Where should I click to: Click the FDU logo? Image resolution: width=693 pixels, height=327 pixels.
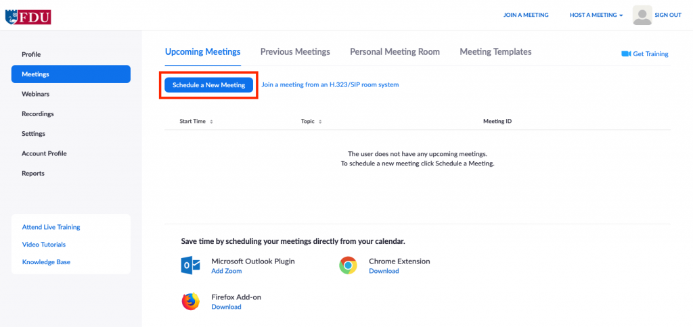[x=28, y=17]
